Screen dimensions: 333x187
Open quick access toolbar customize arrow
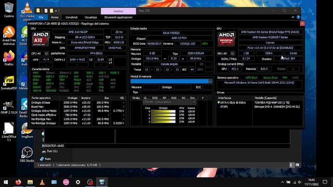[x=56, y=10]
